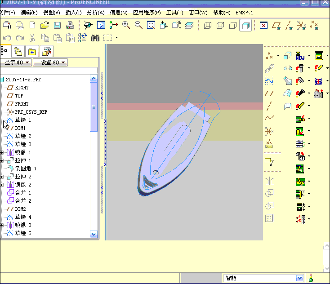The height and width of the screenshot is (284, 330).
Task: Open dropdown arrow beside datum point tool
Action: click(278, 56)
